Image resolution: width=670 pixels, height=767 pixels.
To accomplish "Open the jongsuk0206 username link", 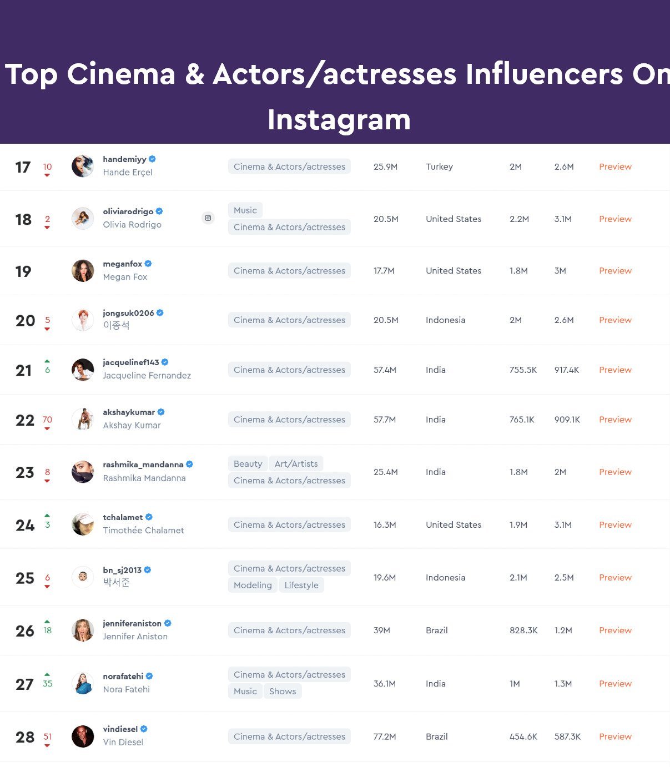I will [x=128, y=313].
